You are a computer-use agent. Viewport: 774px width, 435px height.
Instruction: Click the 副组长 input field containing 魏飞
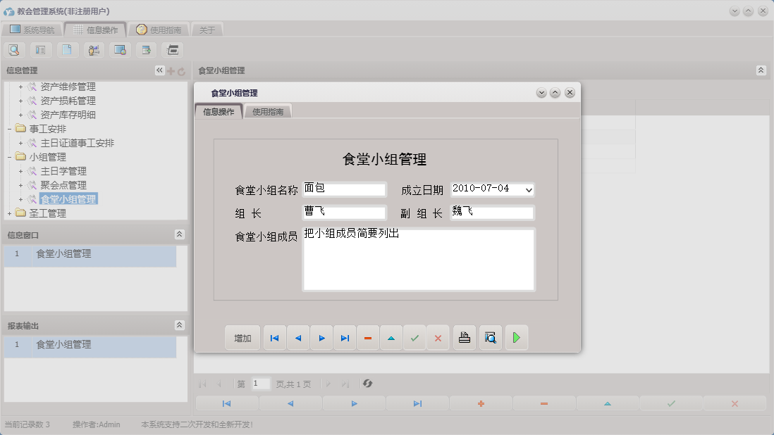[x=492, y=213]
